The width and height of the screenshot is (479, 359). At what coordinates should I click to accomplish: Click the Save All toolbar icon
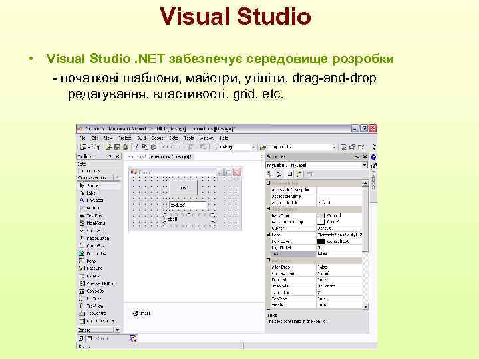tap(126, 147)
